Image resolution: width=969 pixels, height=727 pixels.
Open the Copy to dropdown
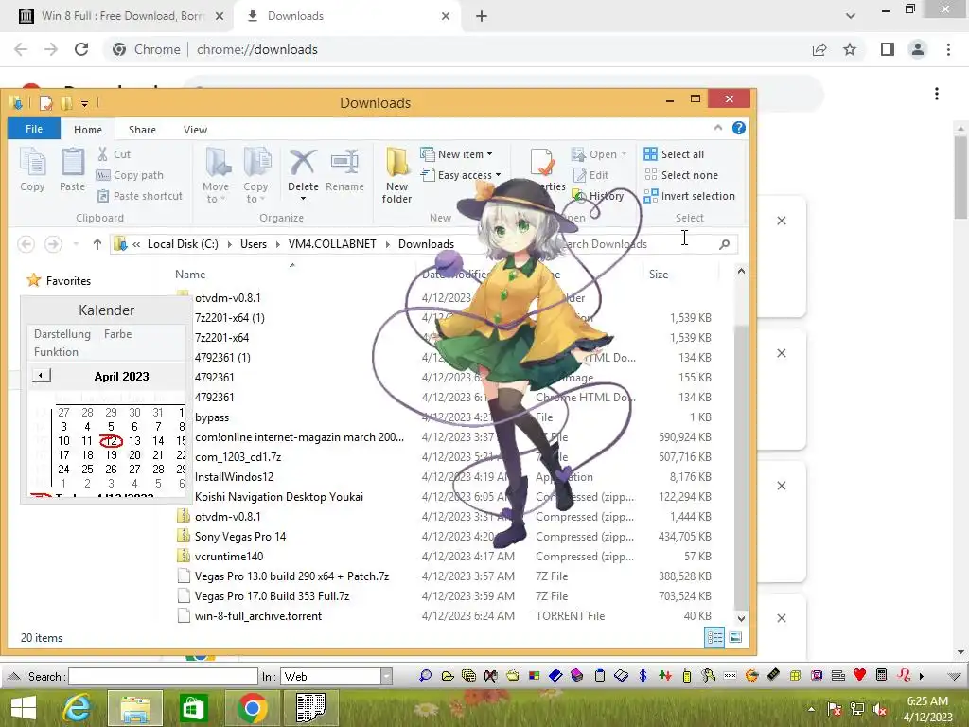(x=255, y=176)
